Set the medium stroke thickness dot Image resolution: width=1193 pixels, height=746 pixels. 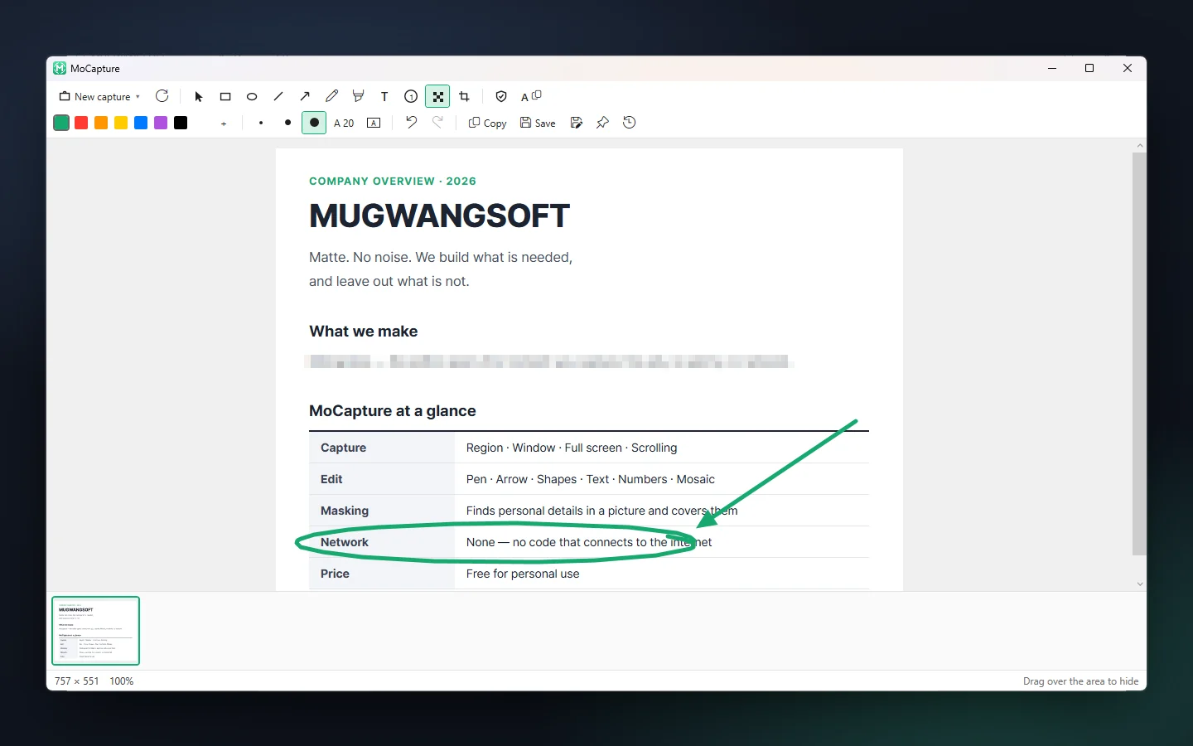click(287, 123)
